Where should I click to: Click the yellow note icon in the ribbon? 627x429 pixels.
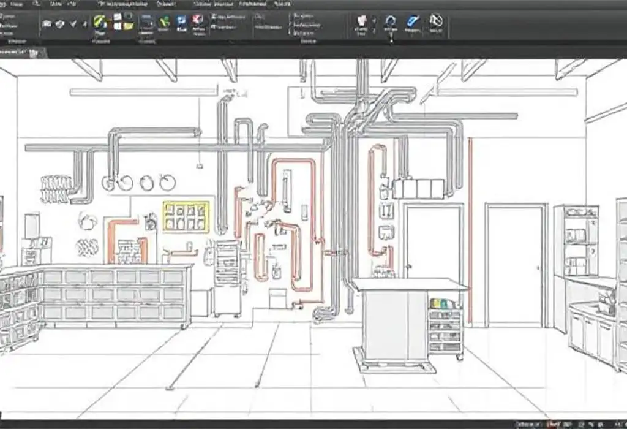(128, 26)
